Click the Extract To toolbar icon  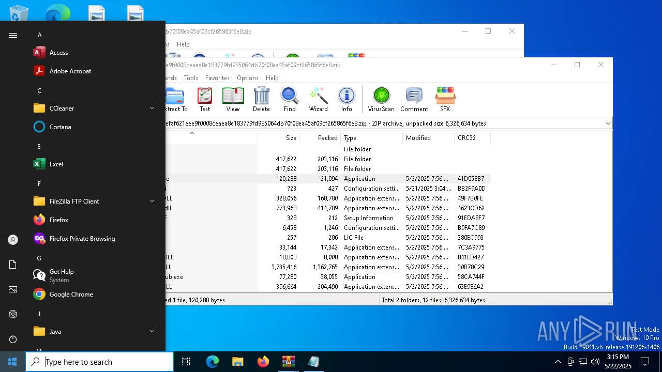pyautogui.click(x=176, y=99)
